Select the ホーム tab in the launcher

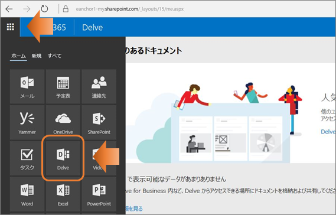point(18,56)
